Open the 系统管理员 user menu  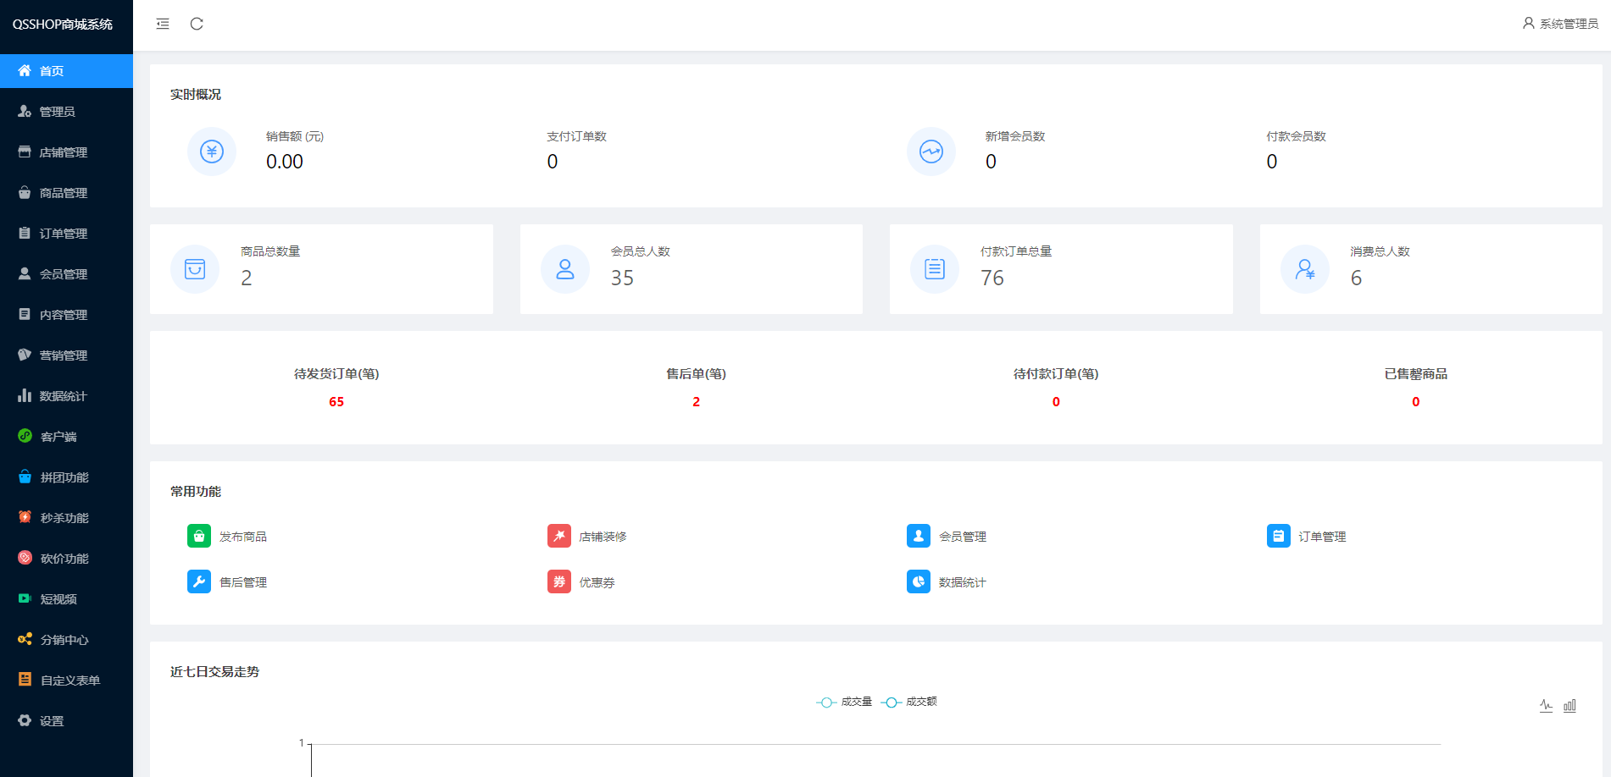[1560, 24]
